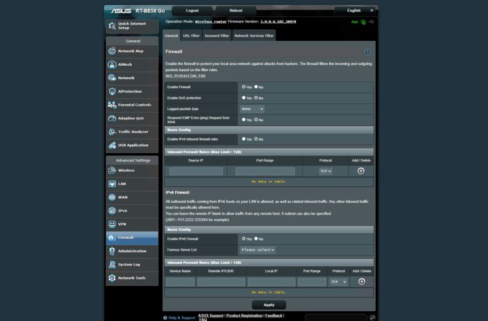Click the VPN monitor icon

(112, 224)
